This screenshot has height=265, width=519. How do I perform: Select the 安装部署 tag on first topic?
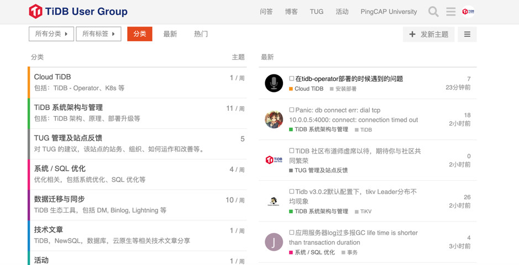tap(346, 89)
